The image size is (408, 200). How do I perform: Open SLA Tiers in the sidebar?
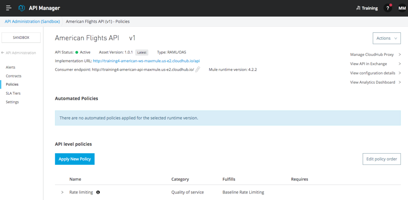pos(13,93)
